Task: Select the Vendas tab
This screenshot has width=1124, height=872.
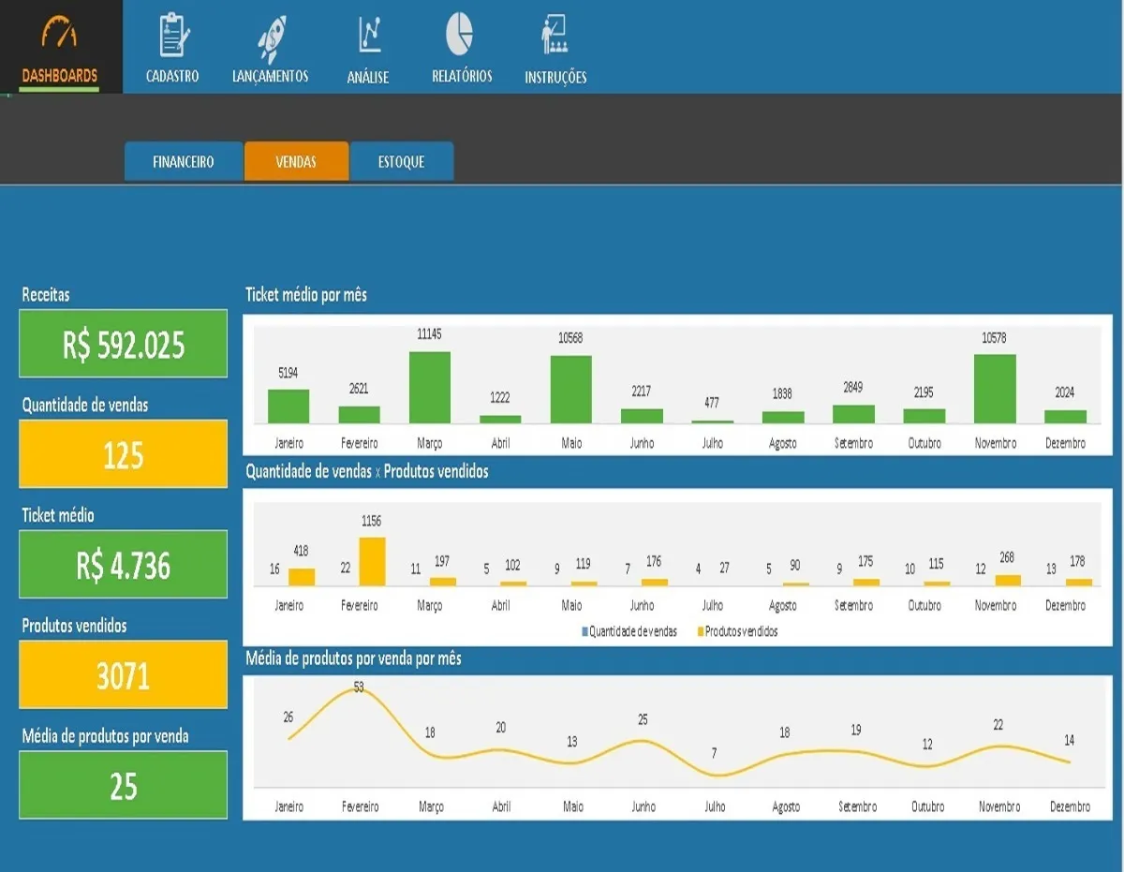Action: 296,162
